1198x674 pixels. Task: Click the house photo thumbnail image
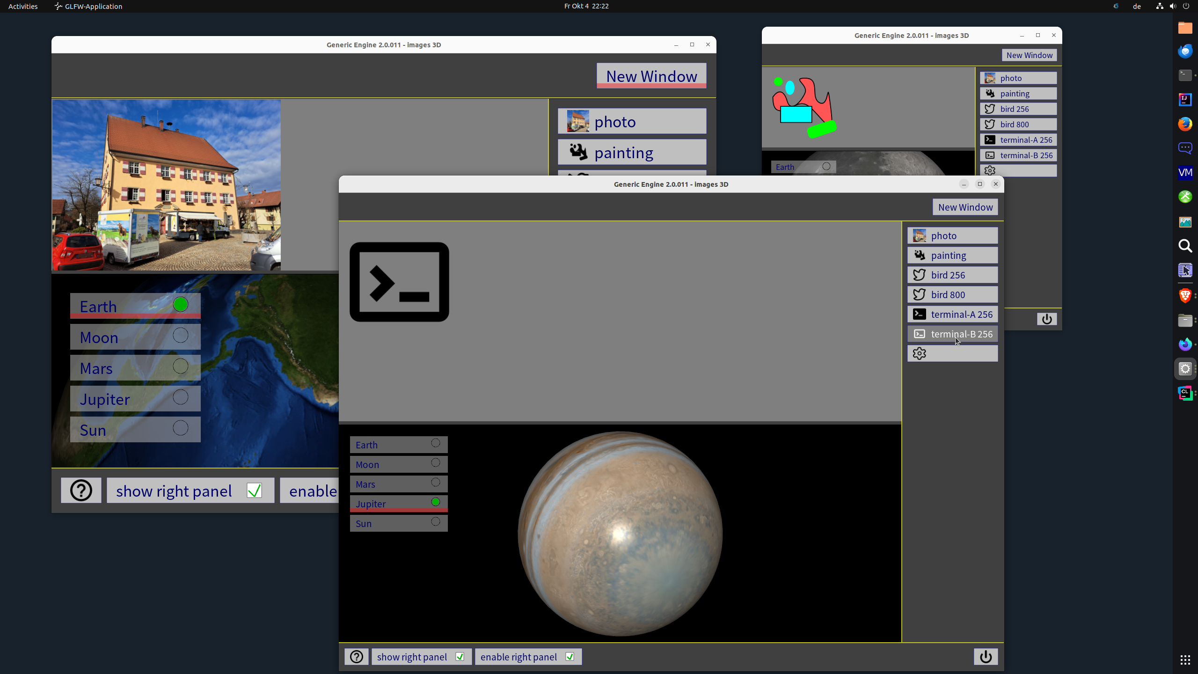click(166, 185)
